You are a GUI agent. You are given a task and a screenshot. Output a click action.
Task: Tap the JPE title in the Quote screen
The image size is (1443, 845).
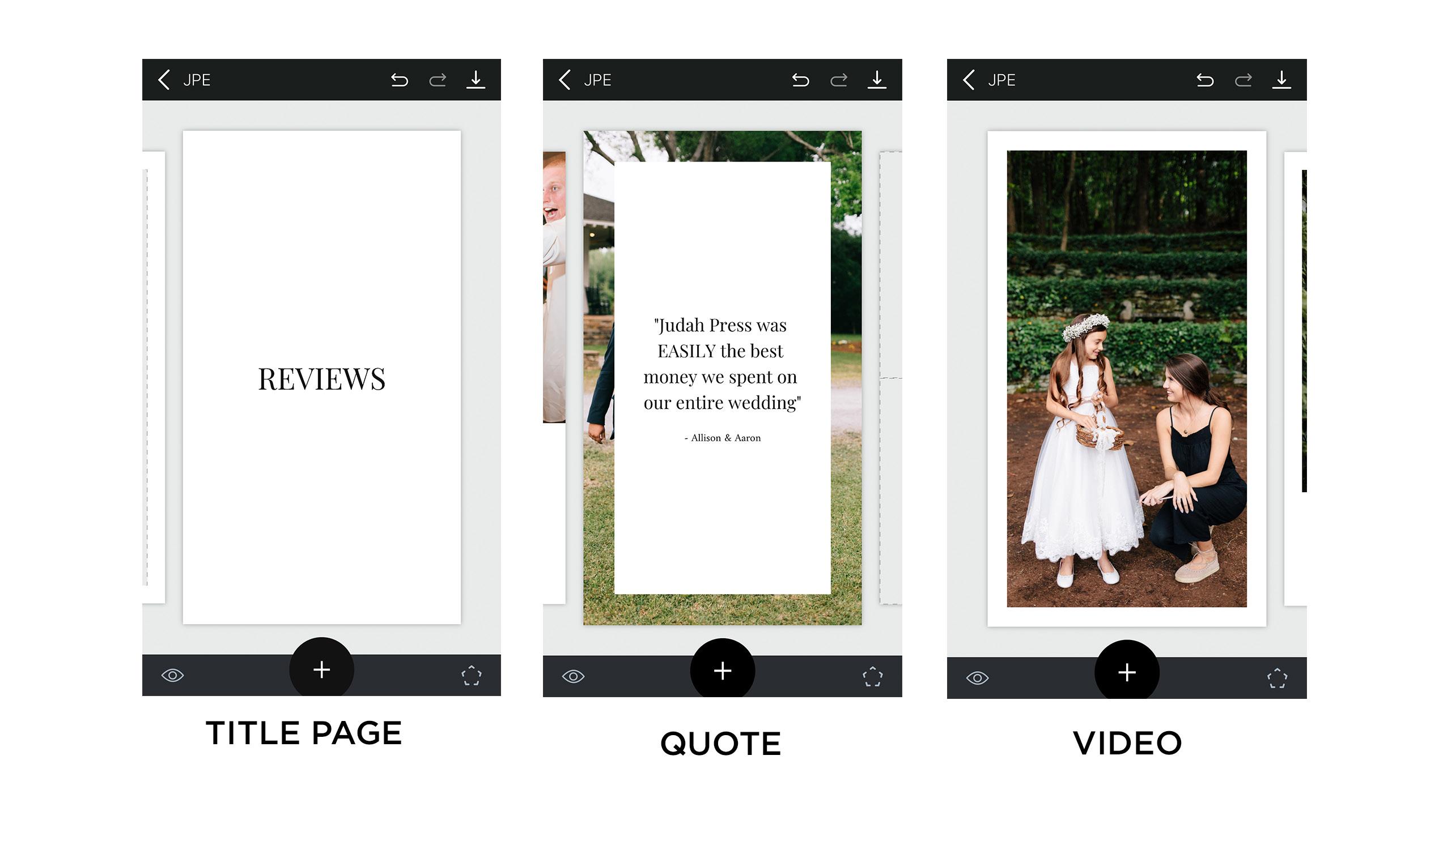(597, 80)
